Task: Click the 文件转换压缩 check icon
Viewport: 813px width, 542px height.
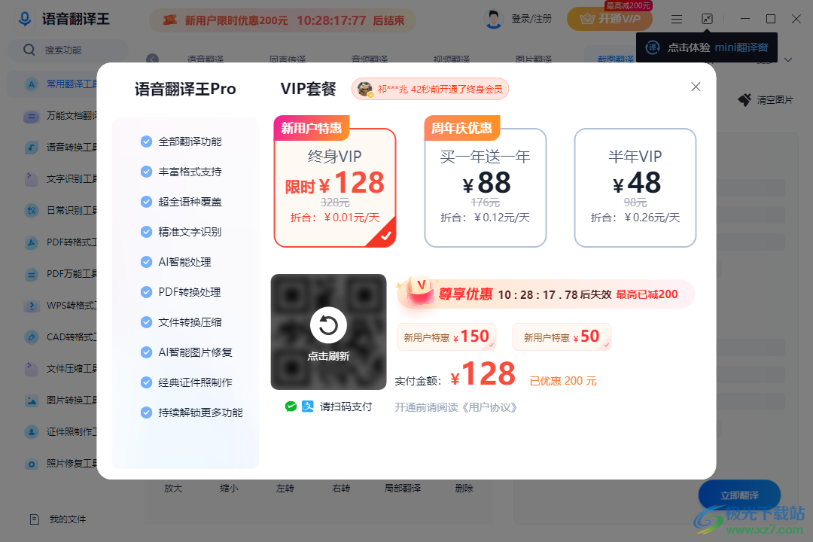Action: 146,322
